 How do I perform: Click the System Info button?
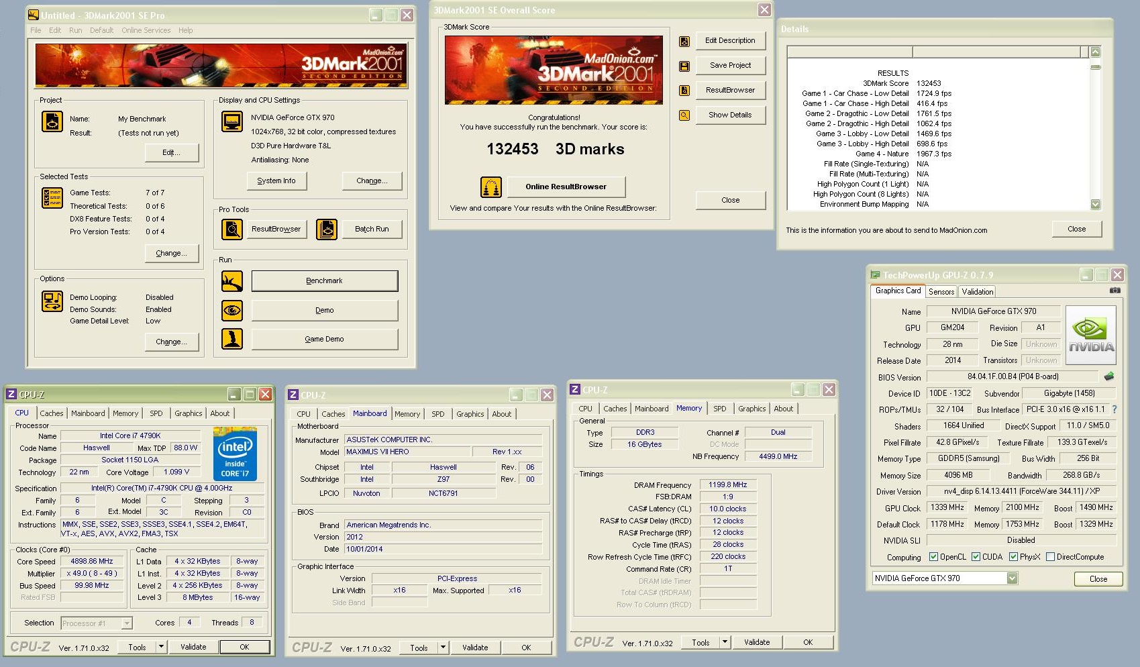[276, 181]
